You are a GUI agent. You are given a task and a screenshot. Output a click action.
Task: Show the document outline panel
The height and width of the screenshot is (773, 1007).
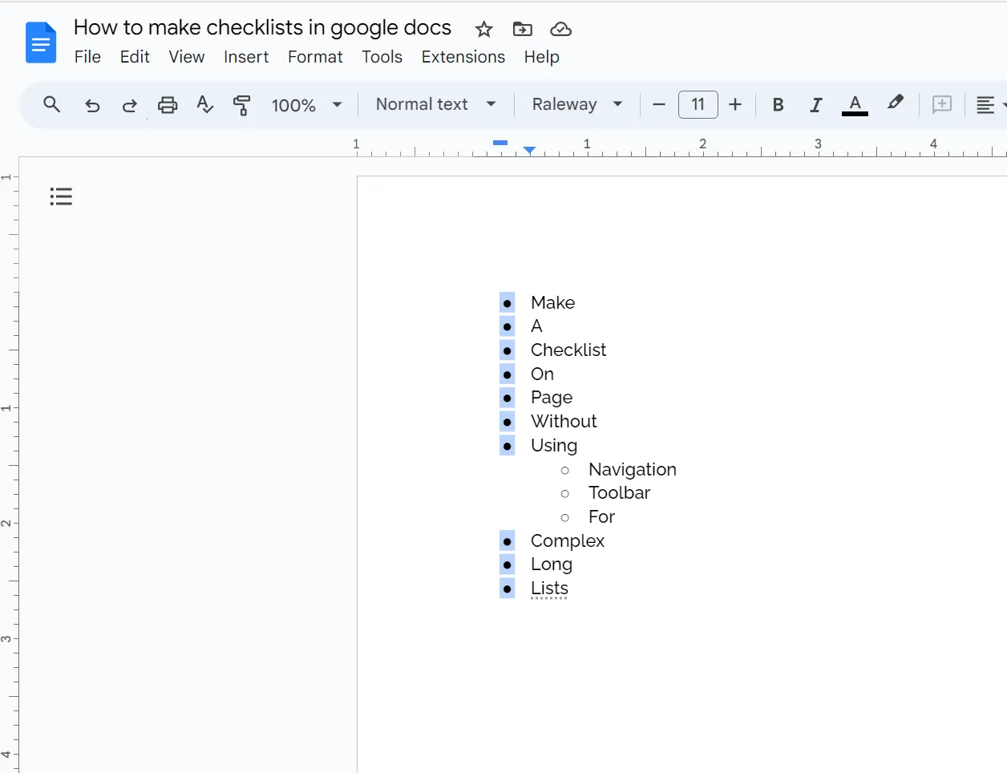coord(61,196)
